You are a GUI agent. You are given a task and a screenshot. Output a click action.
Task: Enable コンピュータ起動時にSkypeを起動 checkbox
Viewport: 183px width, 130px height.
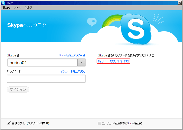click(x=99, y=123)
